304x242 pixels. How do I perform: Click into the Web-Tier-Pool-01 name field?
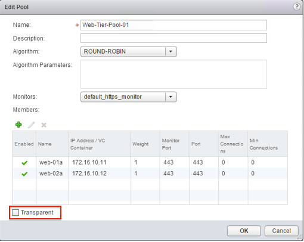click(173, 25)
